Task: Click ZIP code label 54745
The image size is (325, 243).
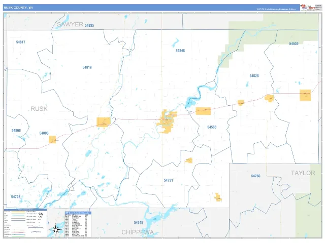Action: point(139,223)
